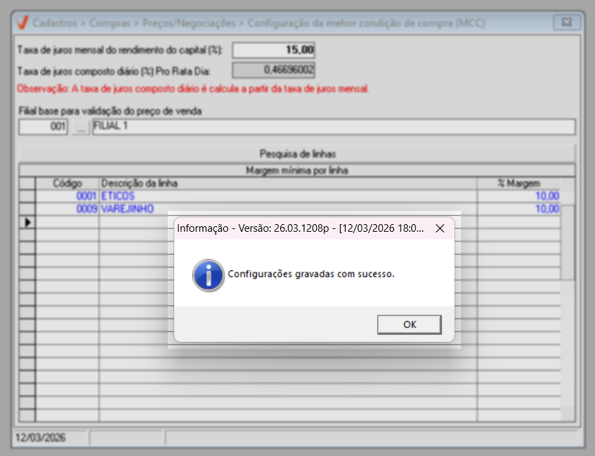This screenshot has height=456, width=595.
Task: Click the status bar date 12/03/2026
Action: click(x=41, y=438)
